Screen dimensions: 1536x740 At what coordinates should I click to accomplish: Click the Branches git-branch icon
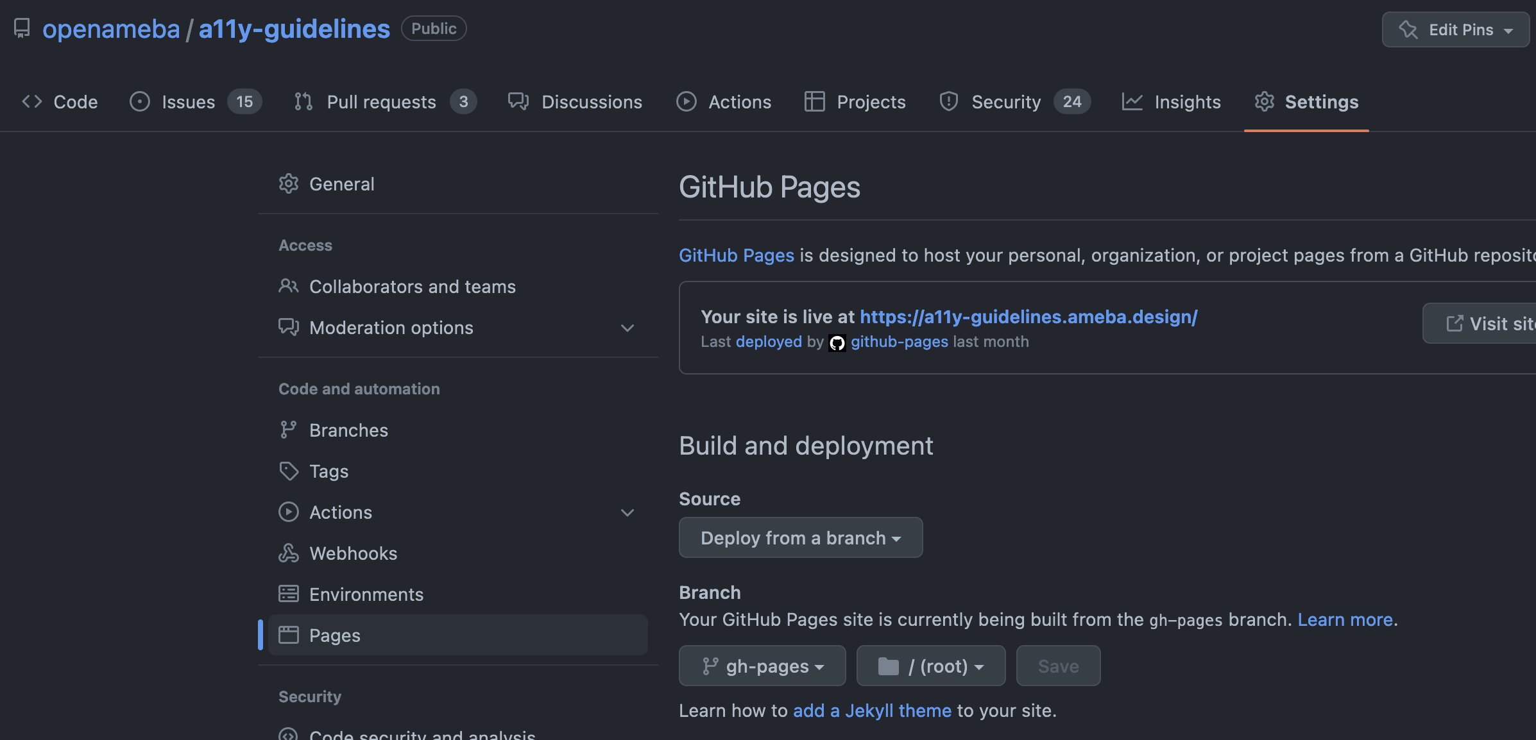click(x=288, y=430)
